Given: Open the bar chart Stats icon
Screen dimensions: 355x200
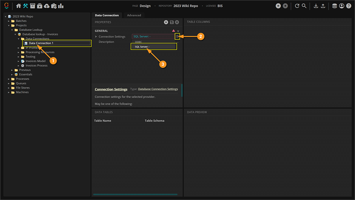Looking at the screenshot, I should 61,6.
